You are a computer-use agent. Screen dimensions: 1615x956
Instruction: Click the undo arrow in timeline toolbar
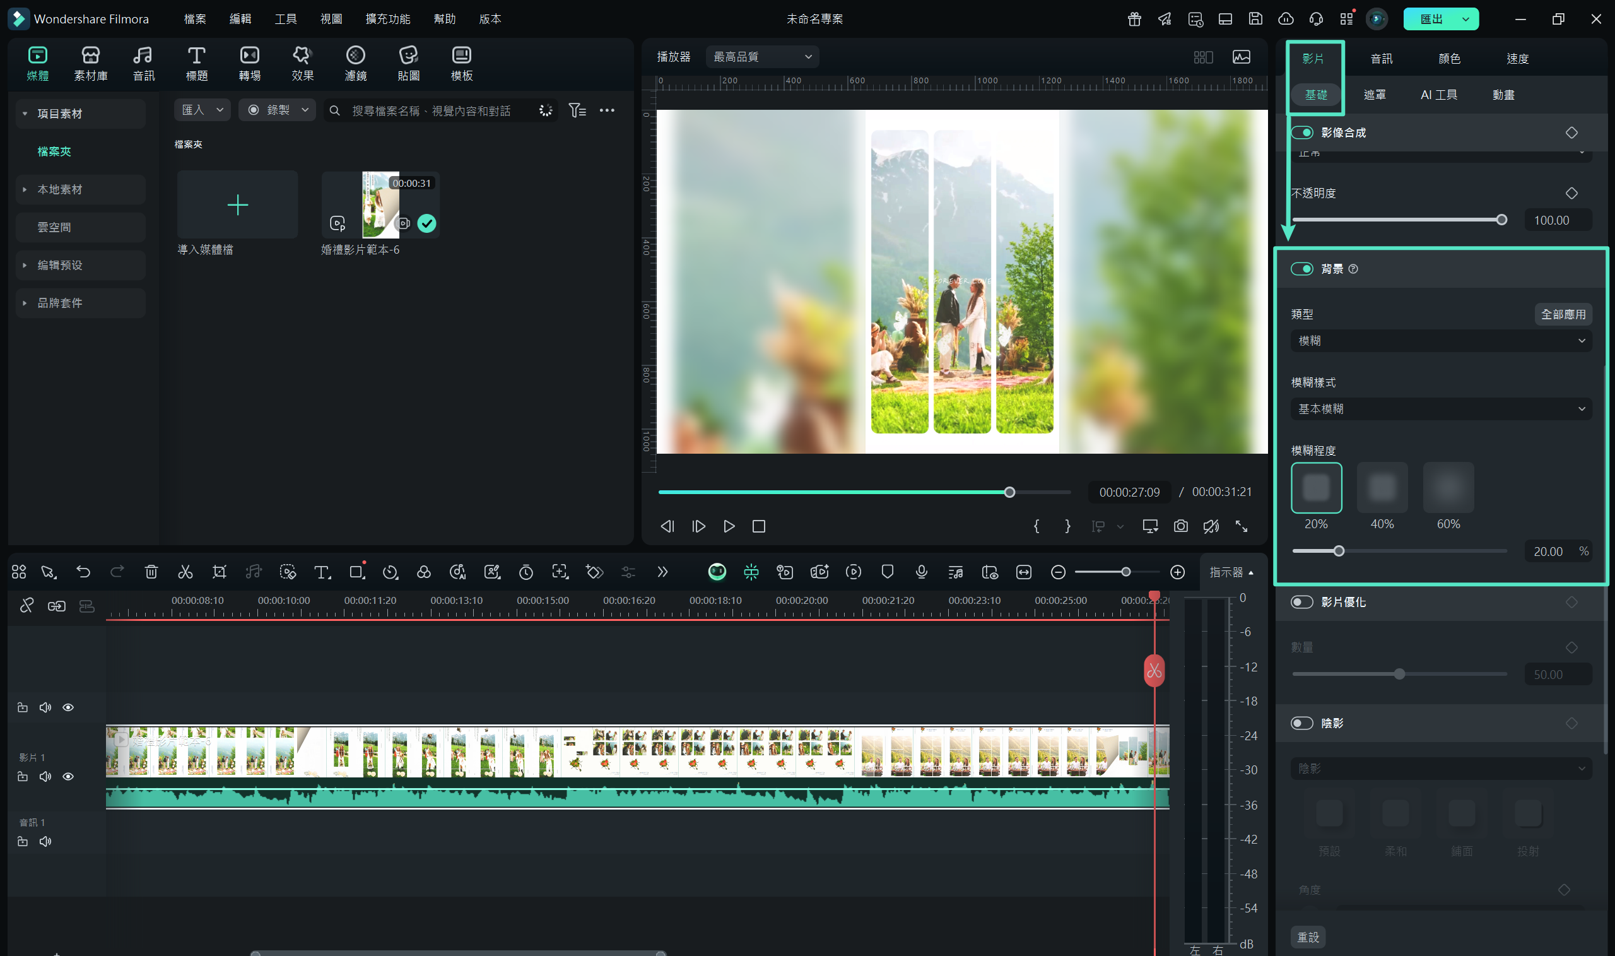click(83, 572)
